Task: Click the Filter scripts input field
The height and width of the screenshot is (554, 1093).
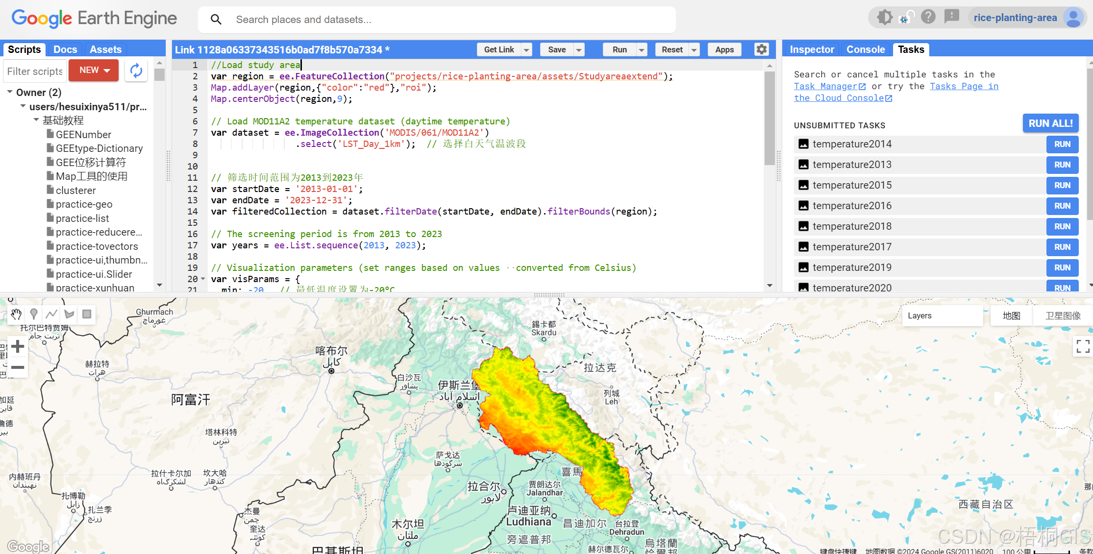Action: pos(35,72)
